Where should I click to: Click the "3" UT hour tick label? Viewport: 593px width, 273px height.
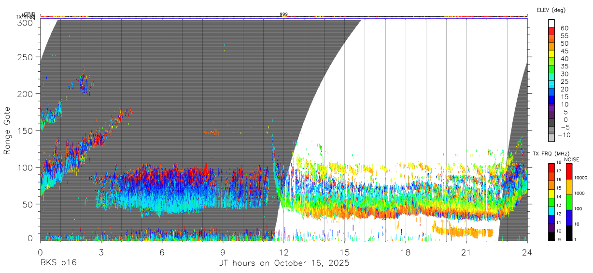101,252
